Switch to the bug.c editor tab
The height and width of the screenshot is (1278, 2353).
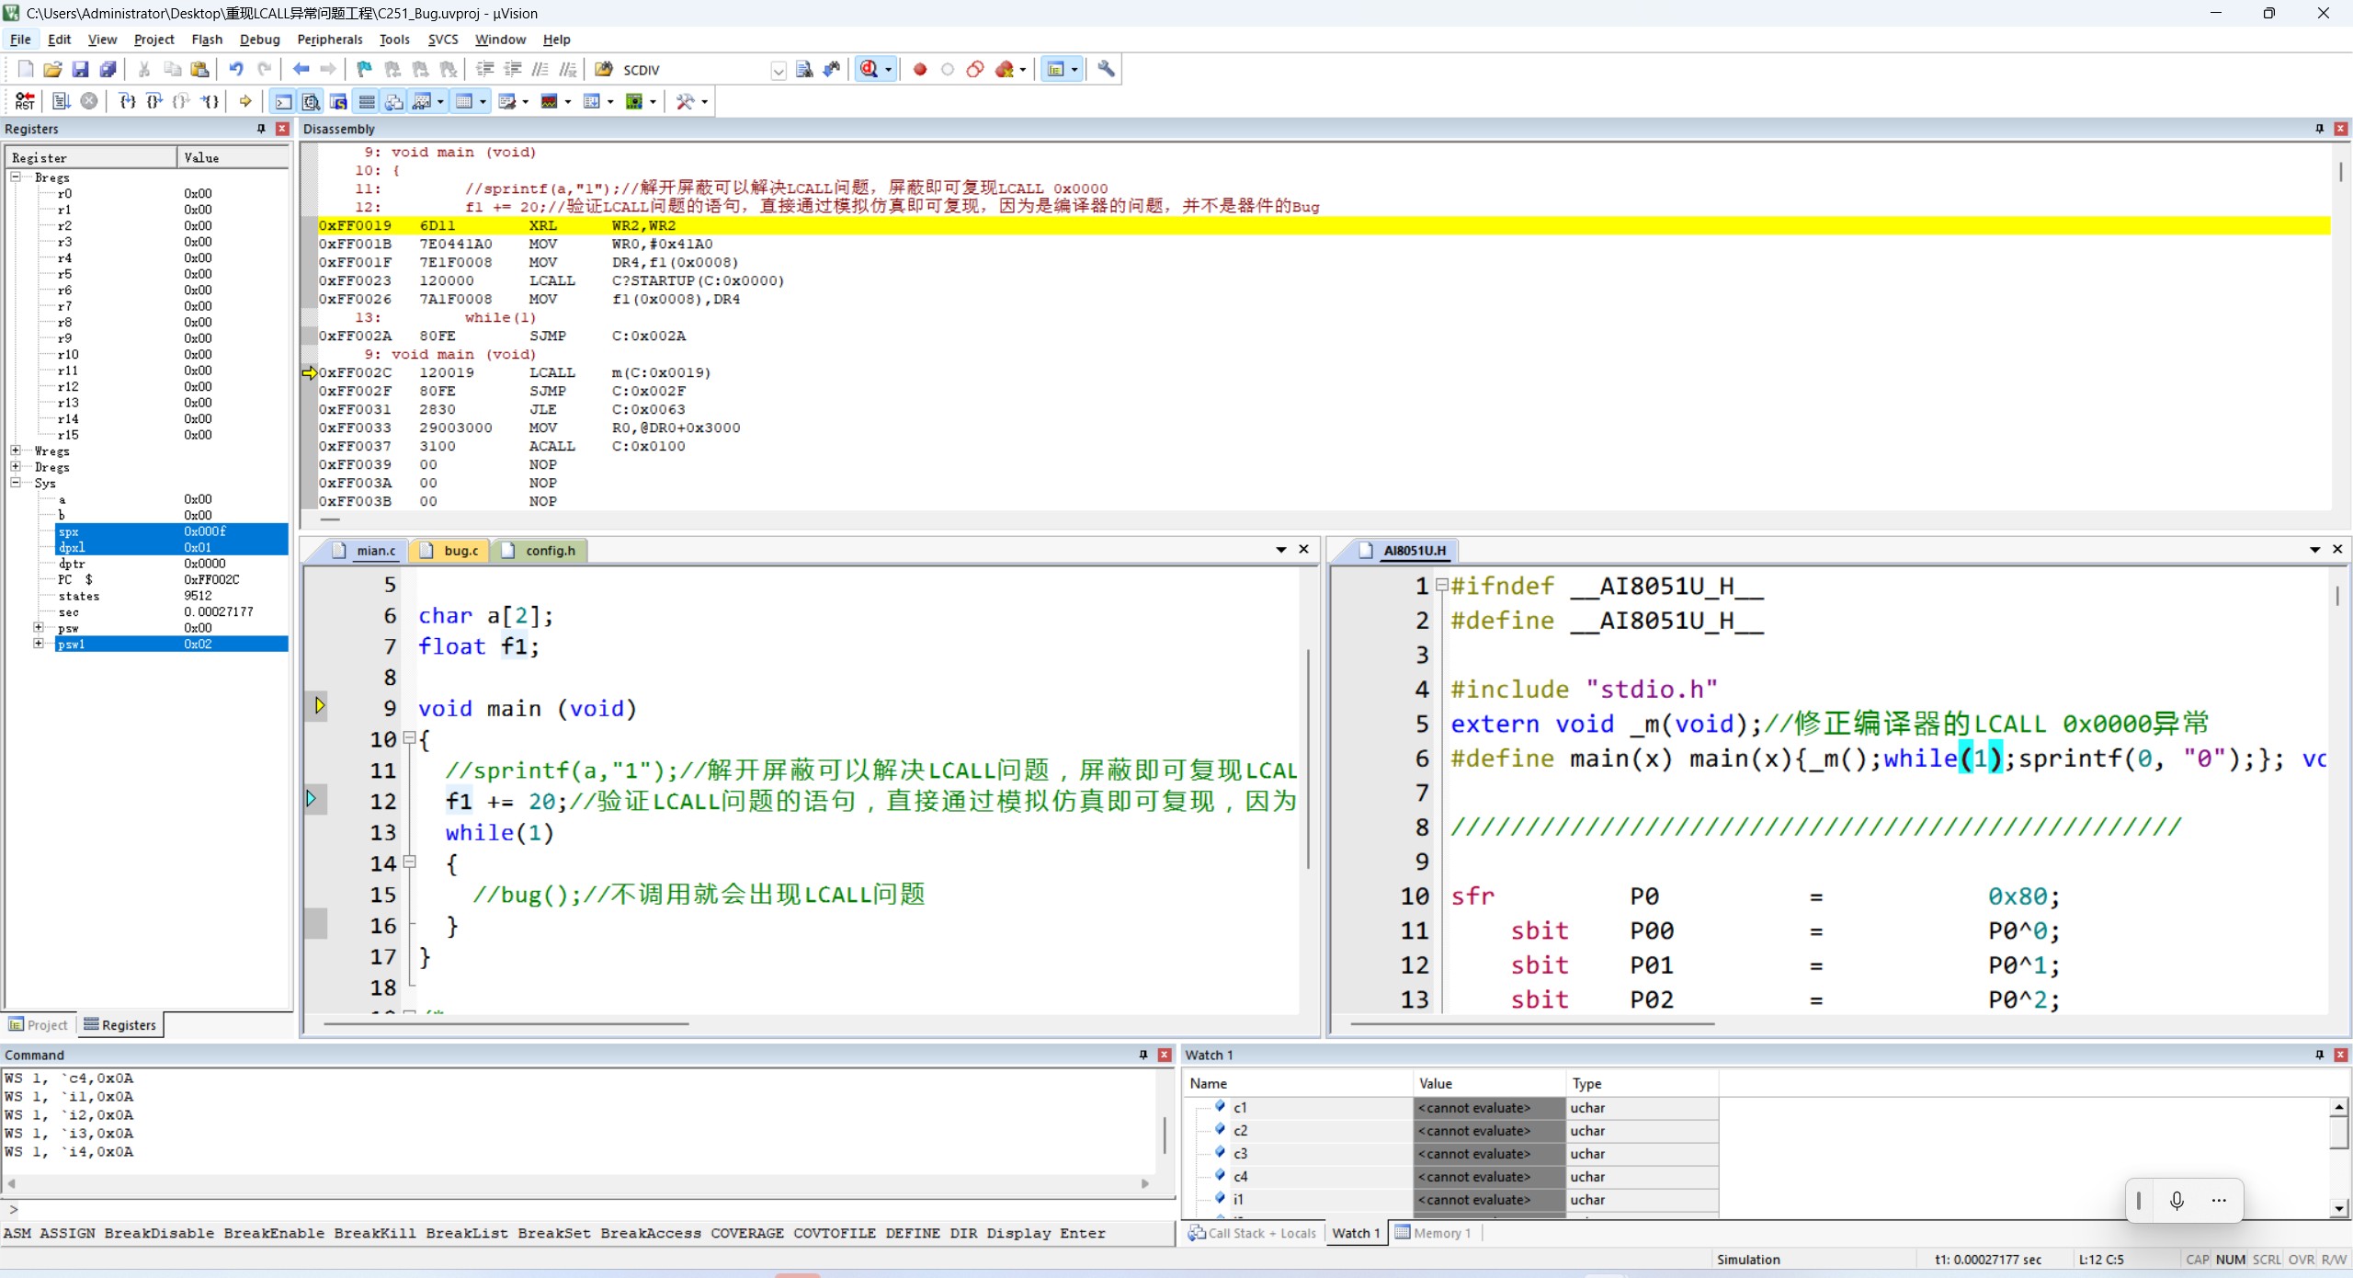449,550
